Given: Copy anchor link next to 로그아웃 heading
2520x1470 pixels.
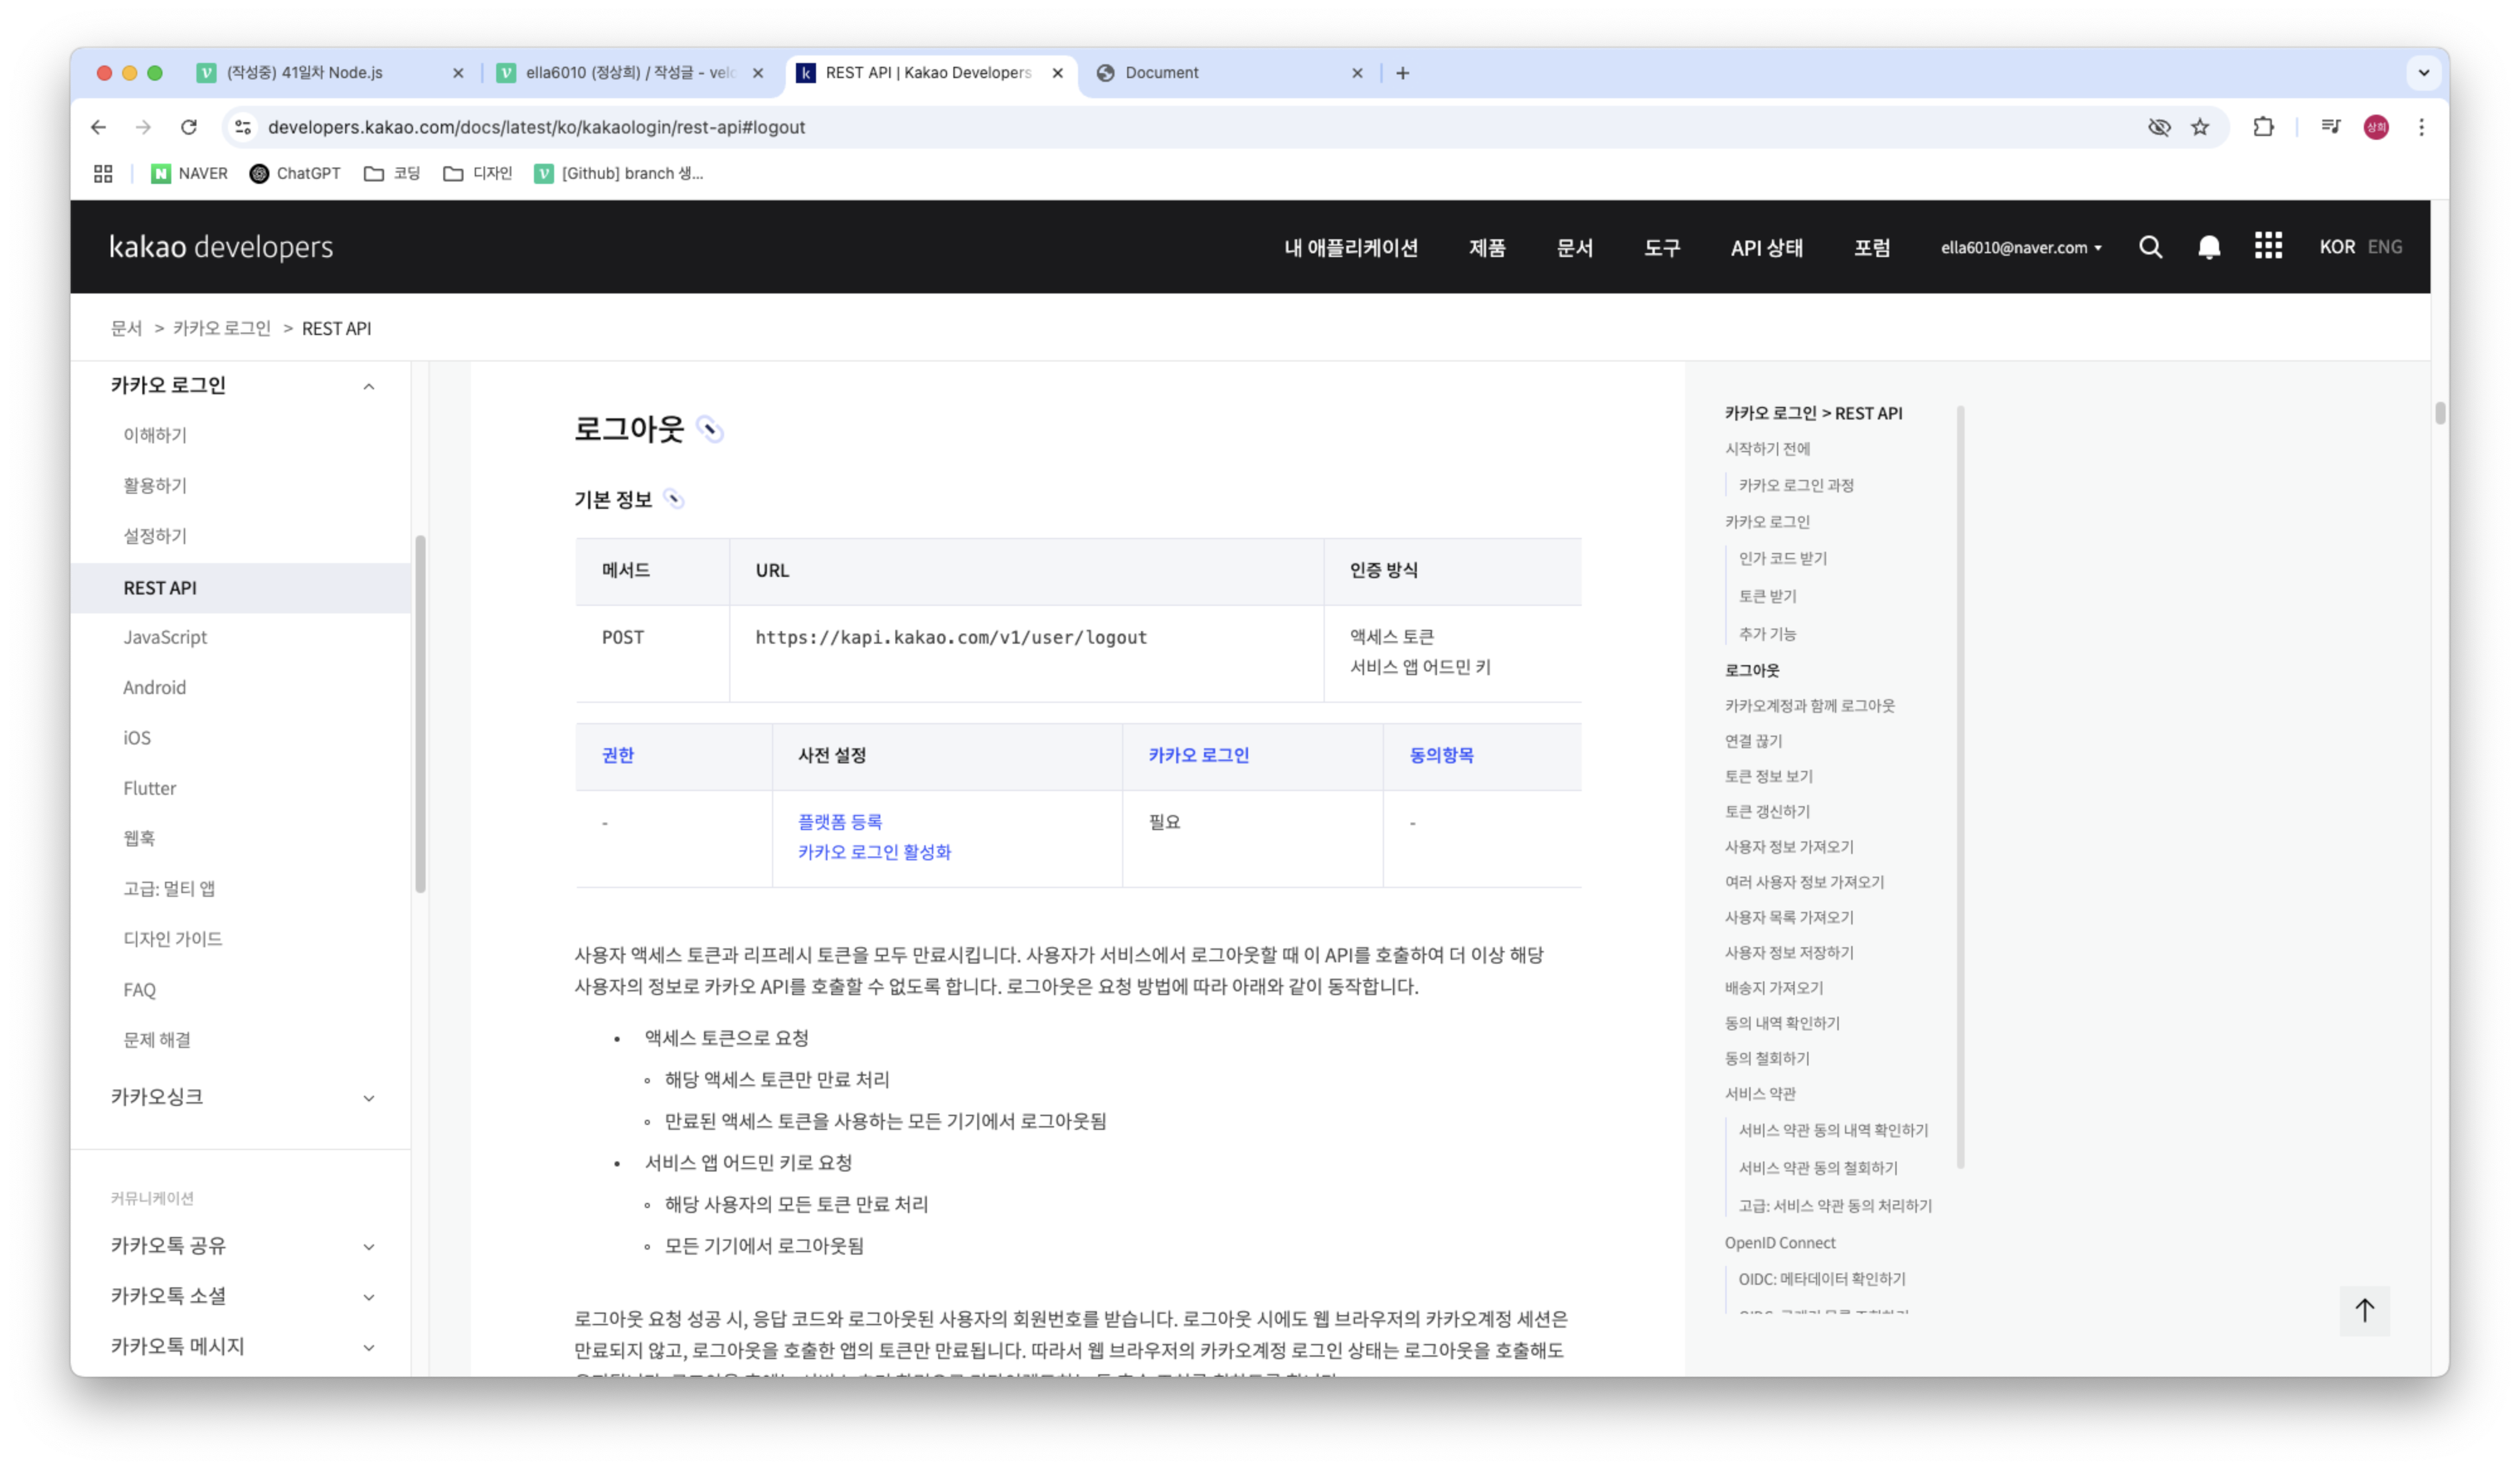Looking at the screenshot, I should point(710,430).
